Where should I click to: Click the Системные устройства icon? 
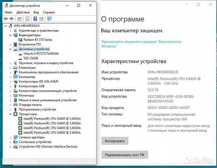15,142
